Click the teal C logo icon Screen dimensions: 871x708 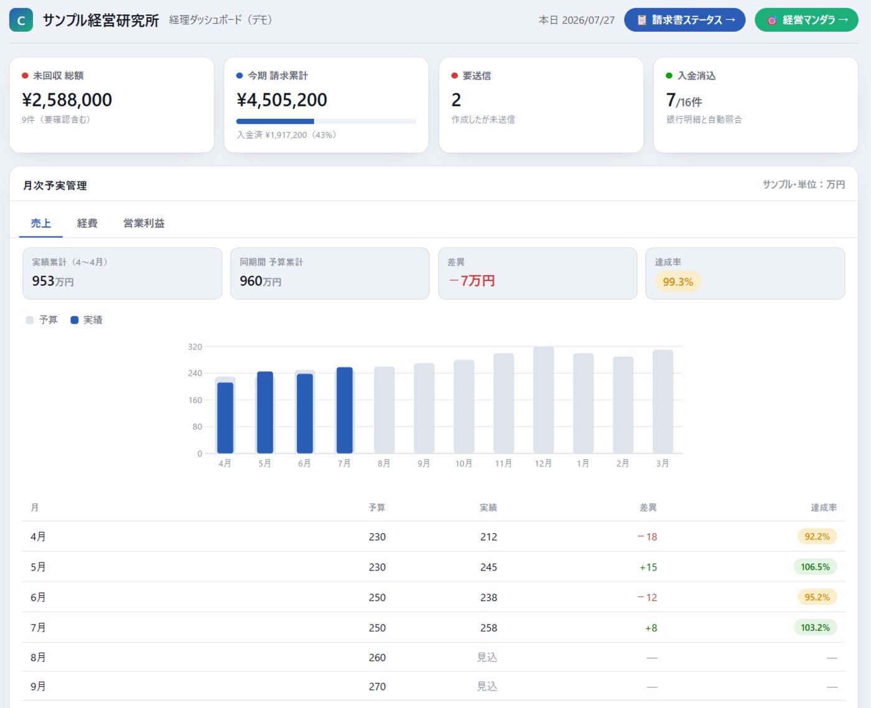[21, 20]
